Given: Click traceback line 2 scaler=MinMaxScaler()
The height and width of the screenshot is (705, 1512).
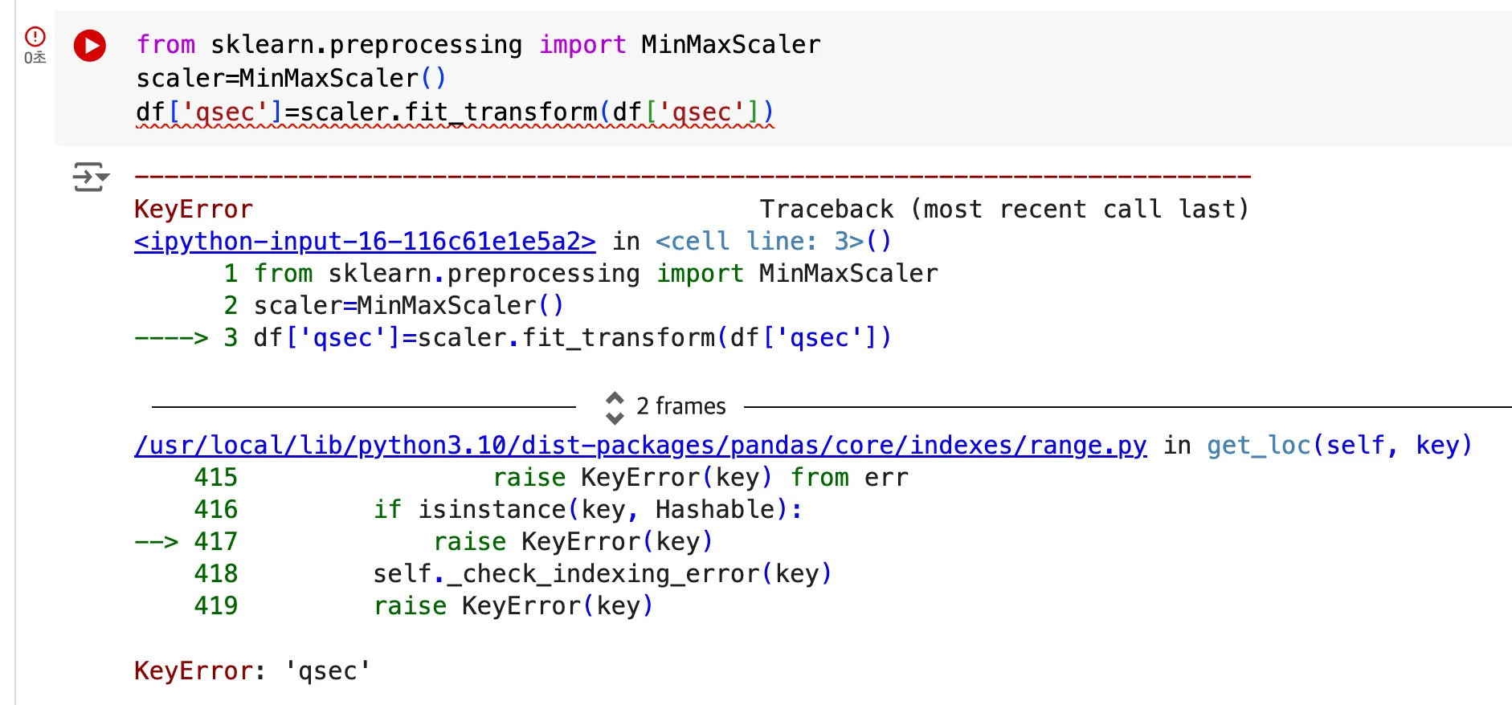Looking at the screenshot, I should pos(394,305).
